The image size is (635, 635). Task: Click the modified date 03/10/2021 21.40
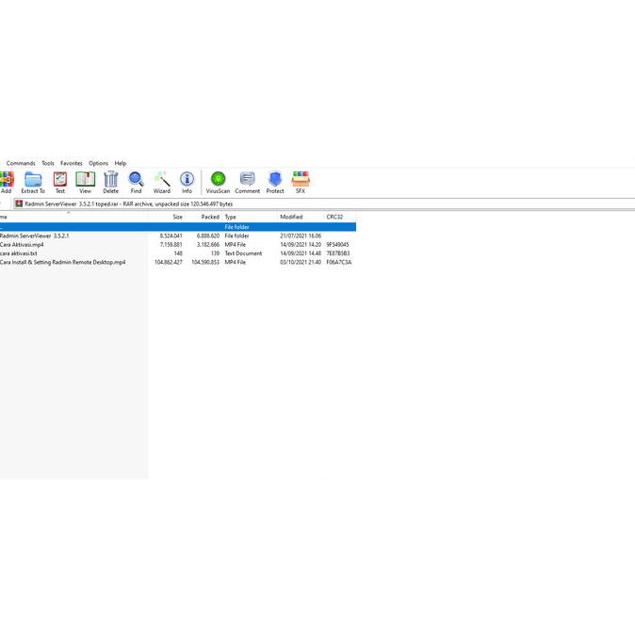(301, 263)
